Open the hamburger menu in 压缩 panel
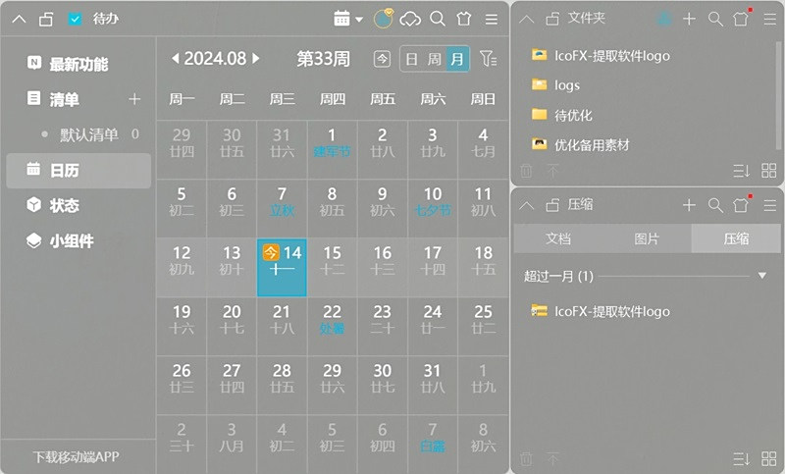This screenshot has height=474, width=785. point(770,205)
